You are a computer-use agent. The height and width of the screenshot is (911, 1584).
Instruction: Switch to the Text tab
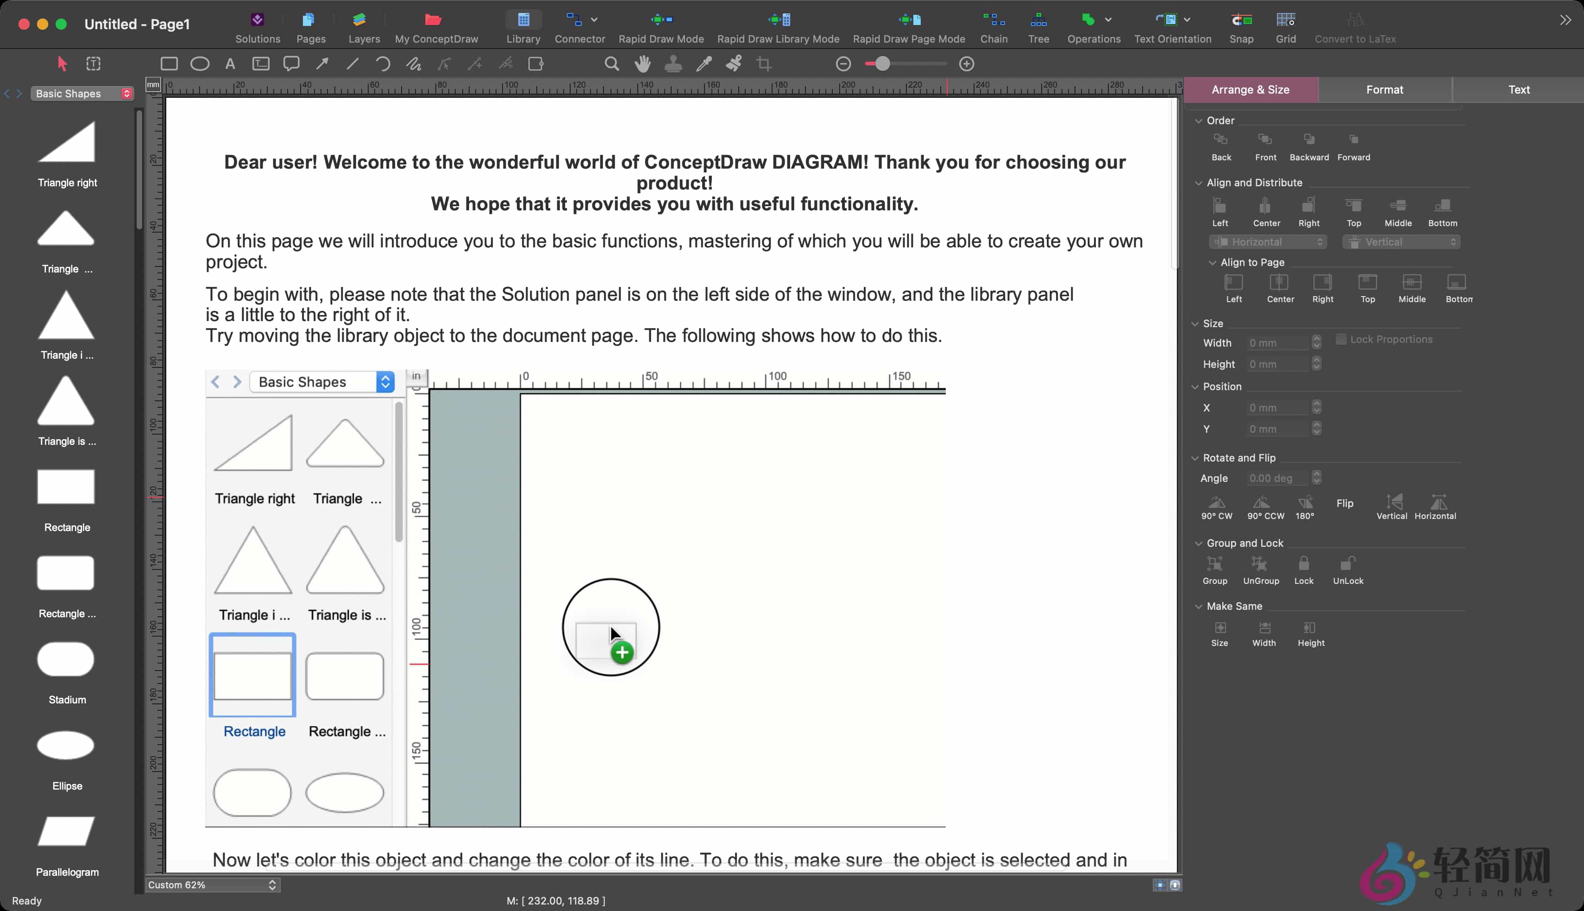pyautogui.click(x=1519, y=89)
